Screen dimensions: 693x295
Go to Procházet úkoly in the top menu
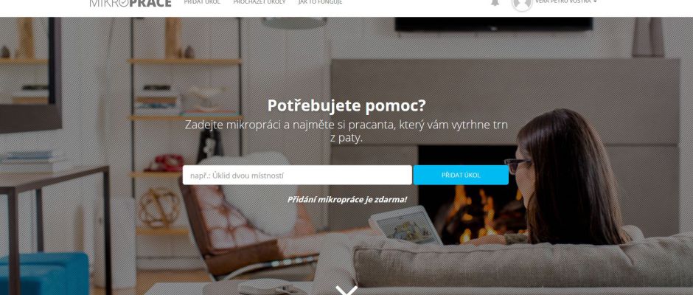click(260, 2)
